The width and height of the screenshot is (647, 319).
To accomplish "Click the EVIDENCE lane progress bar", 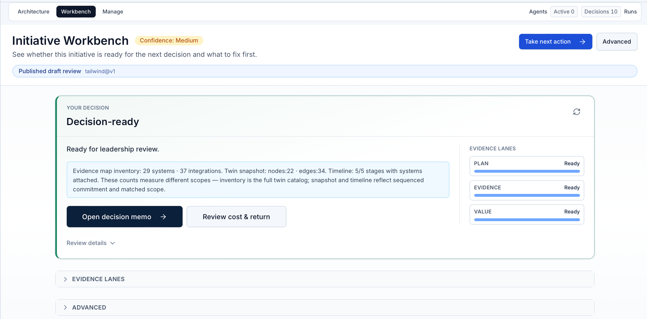I will [x=527, y=195].
